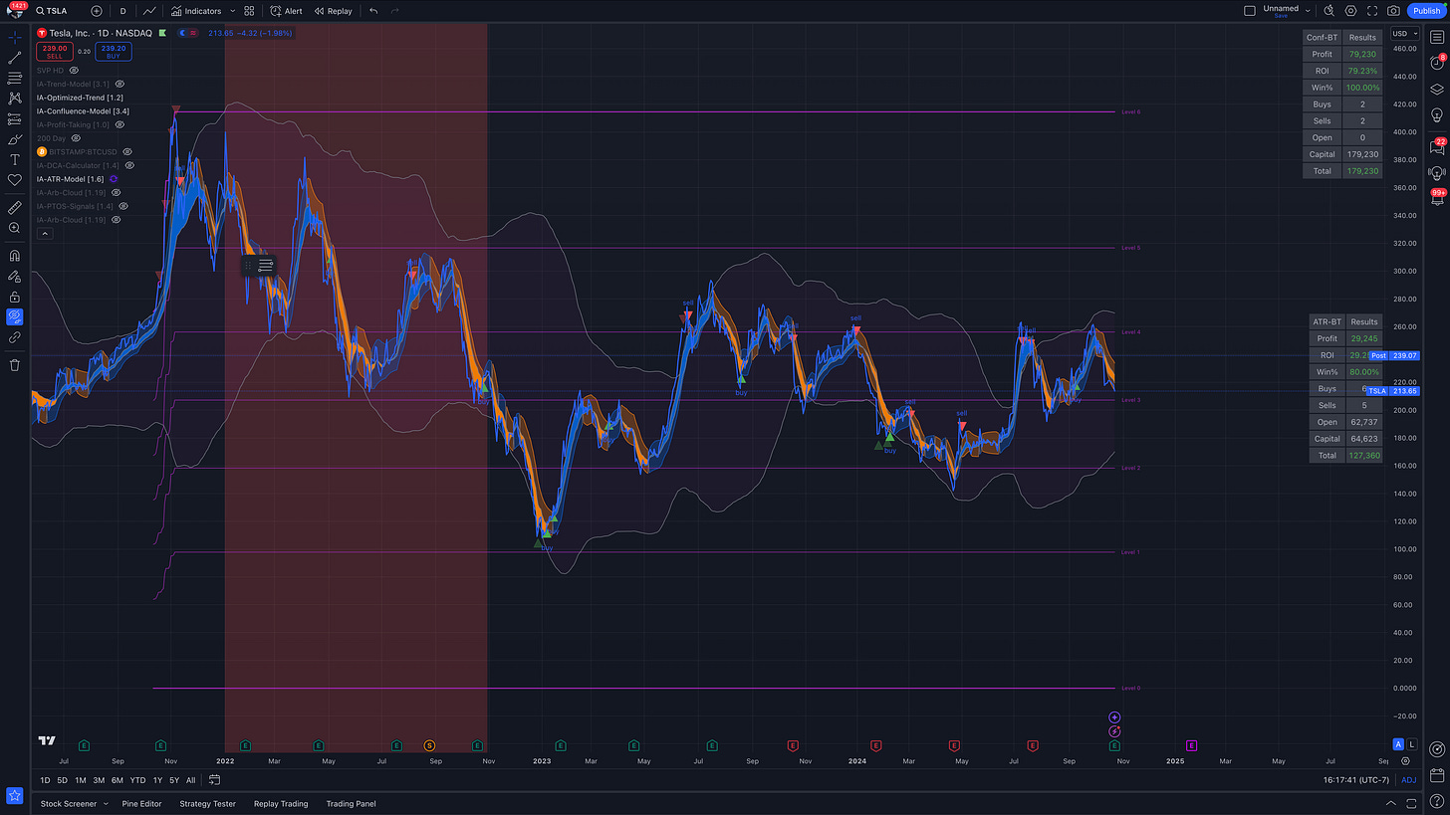Open the Indicators favorites dropdown arrow
Image resolution: width=1450 pixels, height=815 pixels.
click(x=233, y=11)
